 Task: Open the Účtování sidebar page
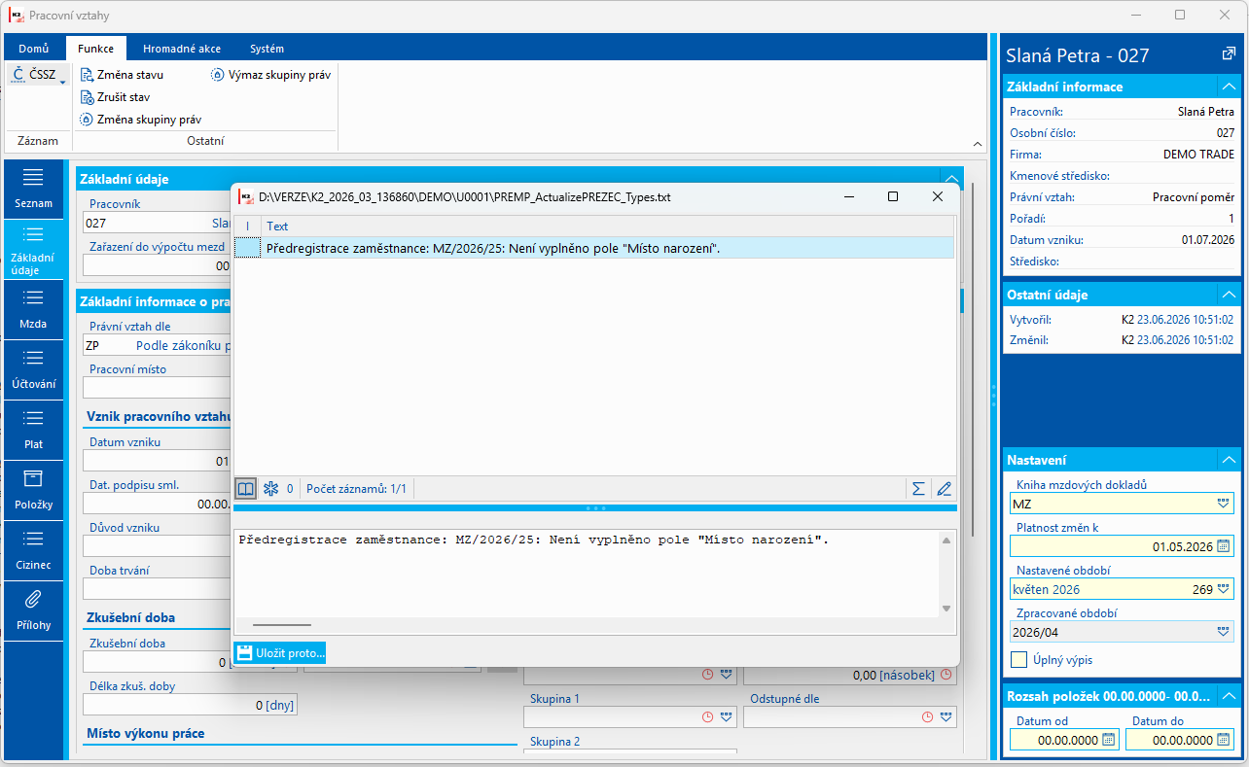[x=34, y=369]
